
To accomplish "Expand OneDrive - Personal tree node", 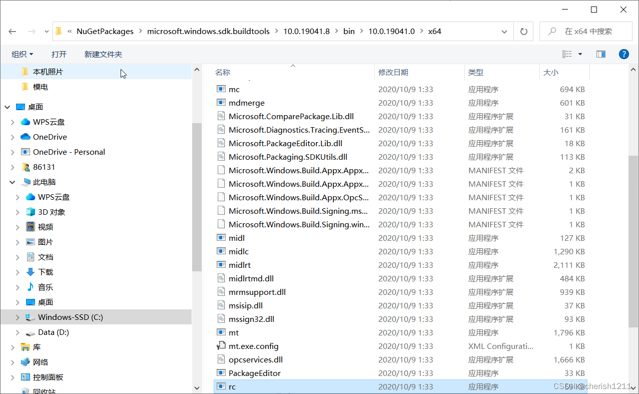I will pos(13,152).
